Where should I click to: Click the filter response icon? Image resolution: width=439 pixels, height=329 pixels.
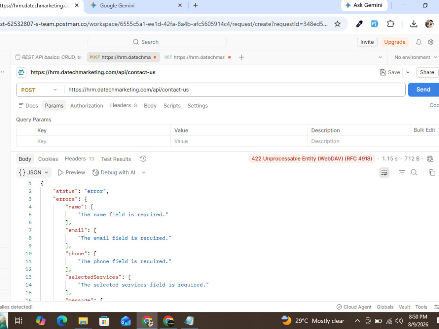point(402,172)
